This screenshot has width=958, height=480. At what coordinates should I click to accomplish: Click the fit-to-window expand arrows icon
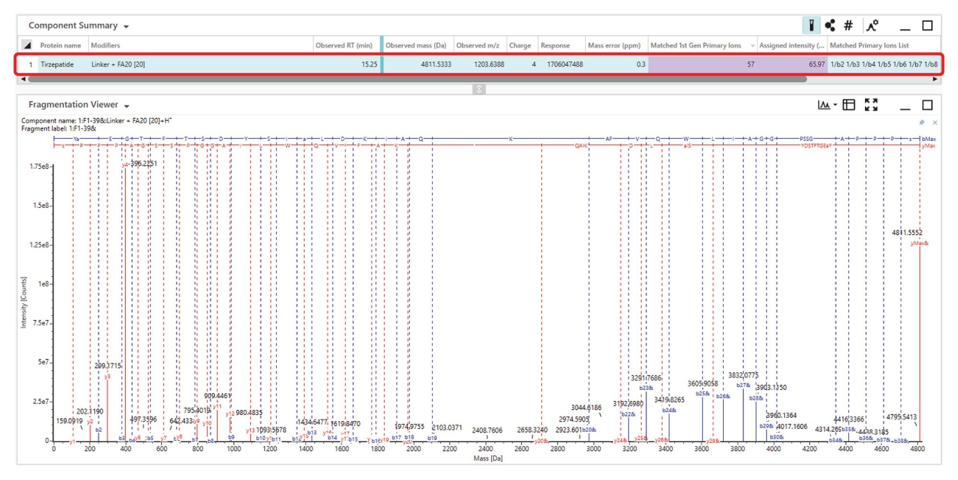tap(871, 104)
